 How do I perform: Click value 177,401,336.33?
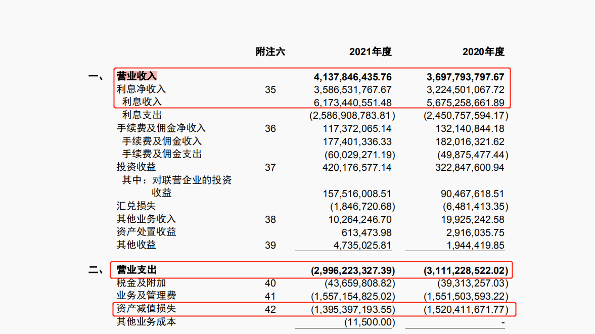point(357,142)
